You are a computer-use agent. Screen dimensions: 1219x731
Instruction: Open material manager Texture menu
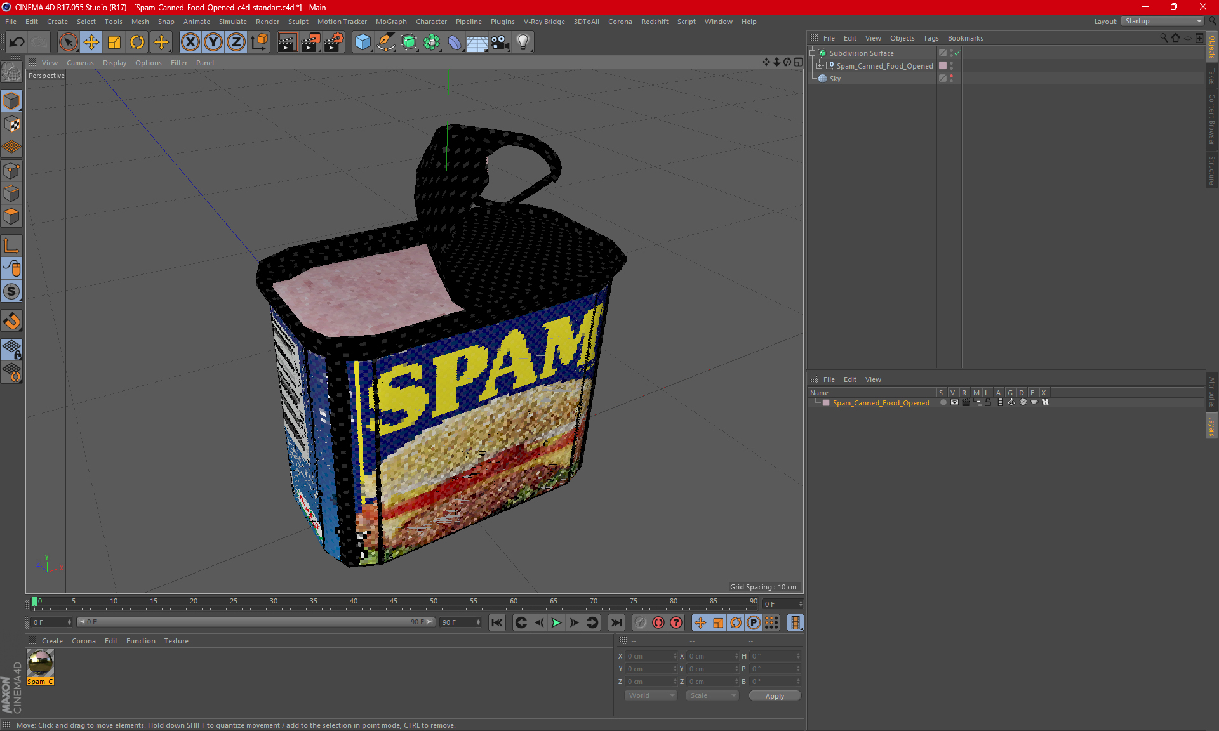pyautogui.click(x=176, y=641)
